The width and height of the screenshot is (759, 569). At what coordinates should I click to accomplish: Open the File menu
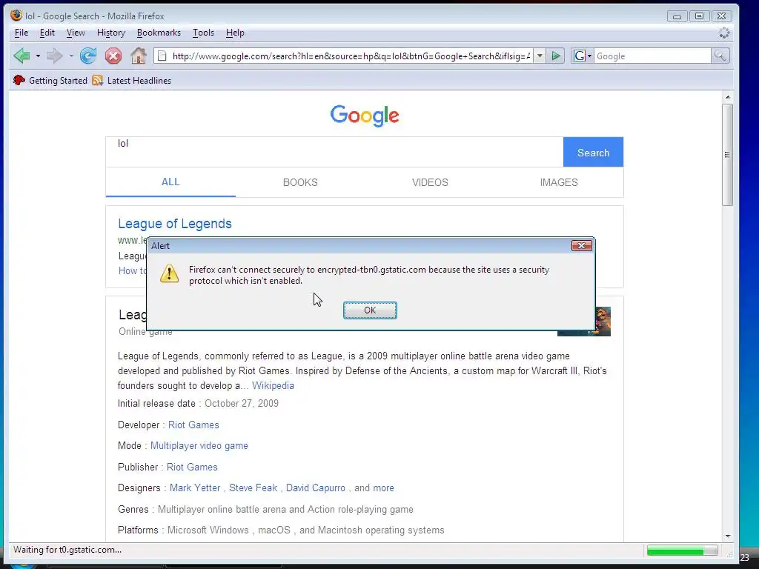(x=21, y=33)
